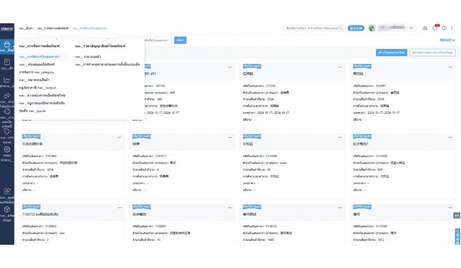Click the gear settings icon in sidebar
Image resolution: width=461 pixels, height=268 pixels.
point(7,149)
